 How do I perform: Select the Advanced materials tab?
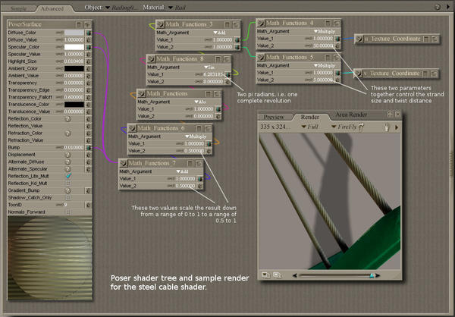pyautogui.click(x=52, y=8)
